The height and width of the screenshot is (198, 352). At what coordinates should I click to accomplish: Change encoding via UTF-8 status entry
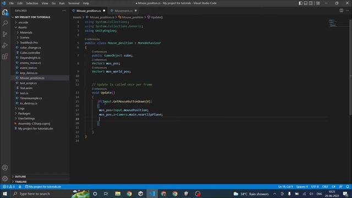(315, 187)
